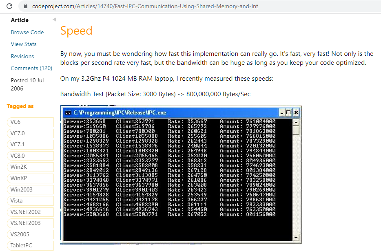Click the console scrollbar down arrow
The image size is (381, 251).
click(x=296, y=238)
